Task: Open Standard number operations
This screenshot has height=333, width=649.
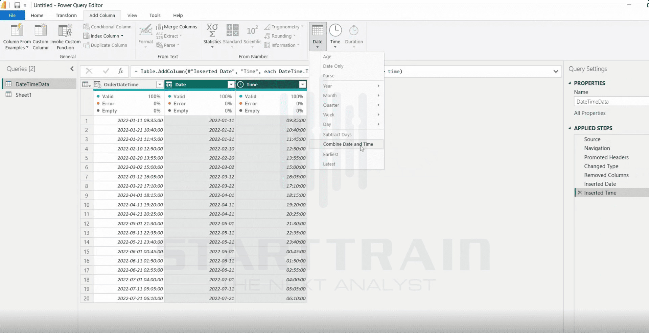Action: pyautogui.click(x=232, y=36)
